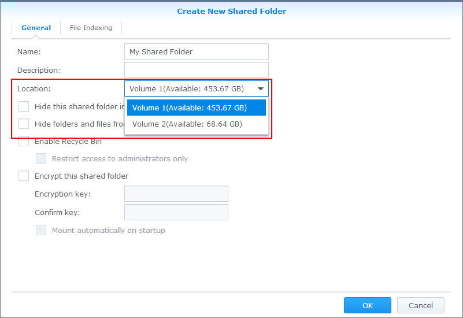Check Mount automatically on startup
The height and width of the screenshot is (318, 463).
[x=41, y=230]
